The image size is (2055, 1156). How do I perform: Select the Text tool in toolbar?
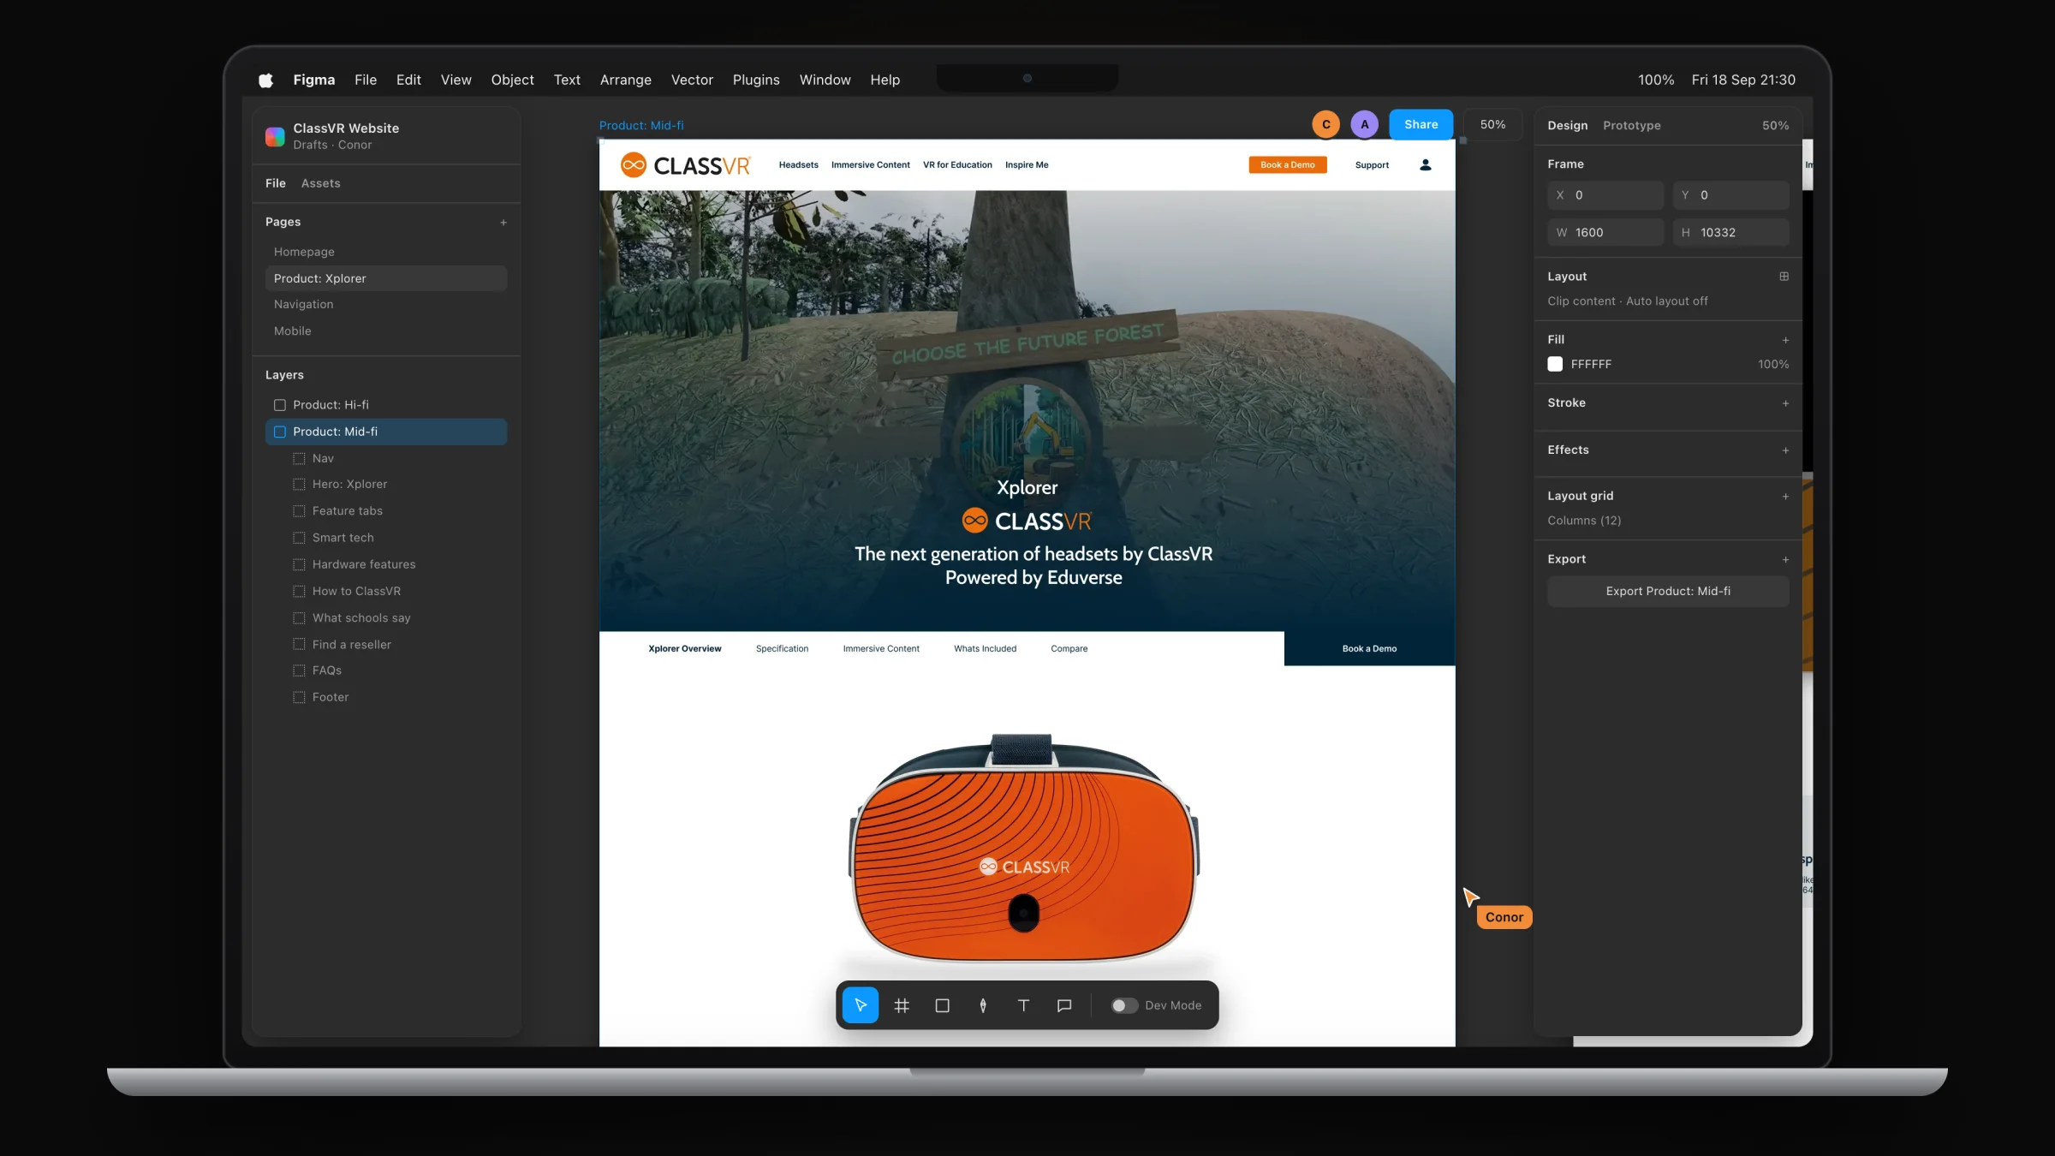1023,1005
